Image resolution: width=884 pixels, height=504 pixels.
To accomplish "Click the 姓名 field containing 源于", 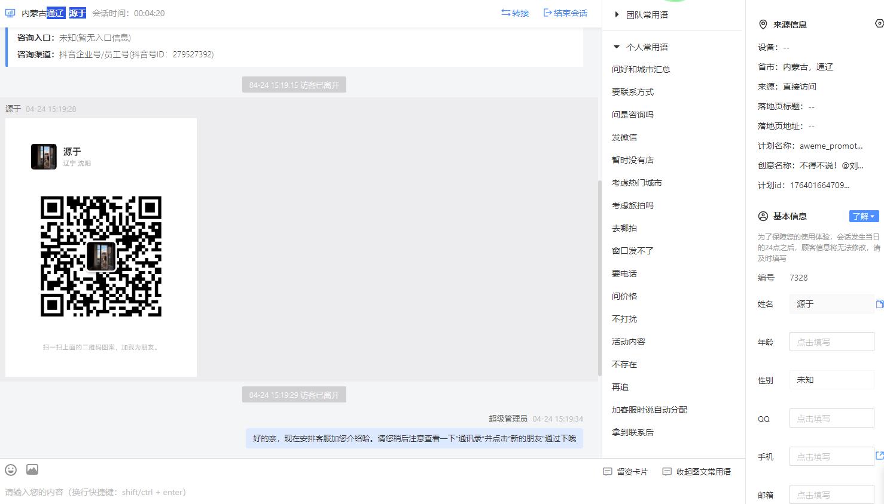I will point(831,304).
